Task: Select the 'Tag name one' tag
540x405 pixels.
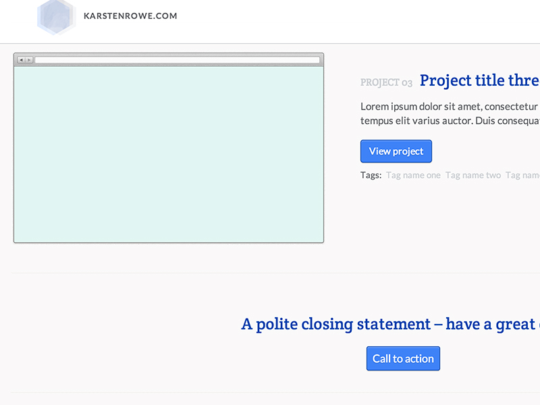Action: [413, 175]
